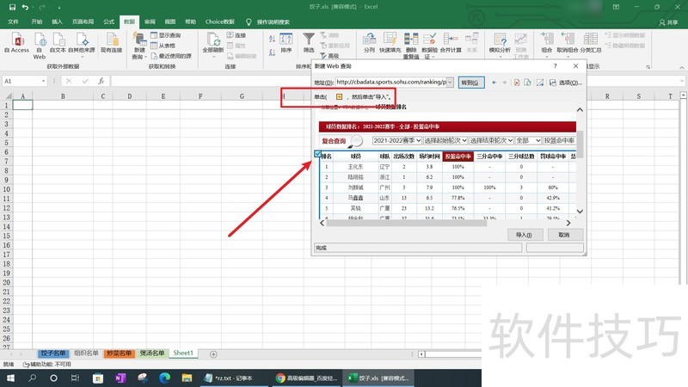688x387 pixels.
Task: Click the dialog horizontal scrollbar
Action: [x=406, y=223]
